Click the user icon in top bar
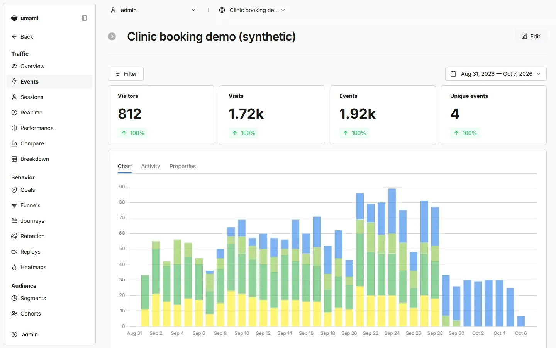 pos(113,10)
